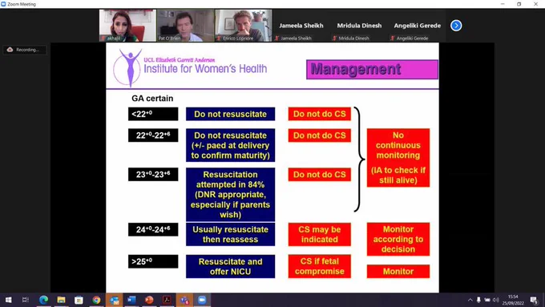
Task: Click the Institute for Women's Health logo
Action: tap(190, 67)
